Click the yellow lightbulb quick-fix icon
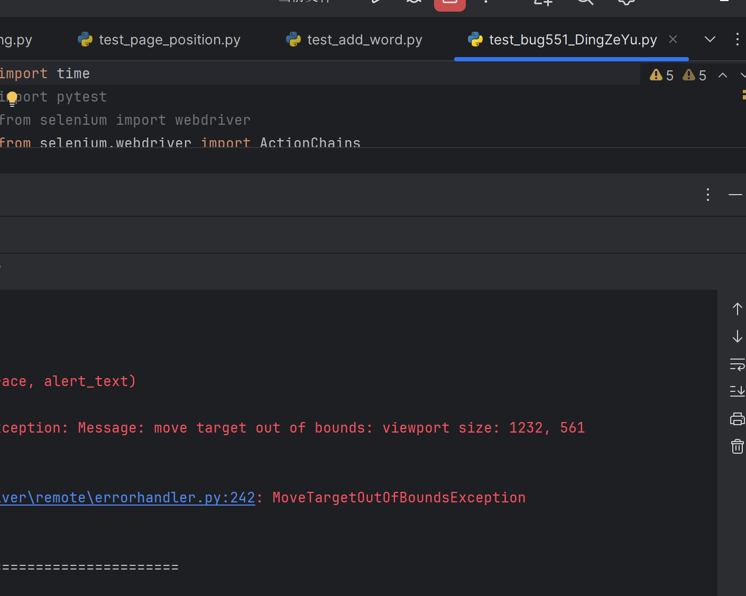Screen dimensions: 746x596 point(12,98)
